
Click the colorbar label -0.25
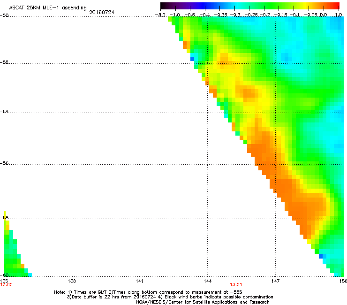tap(251, 15)
